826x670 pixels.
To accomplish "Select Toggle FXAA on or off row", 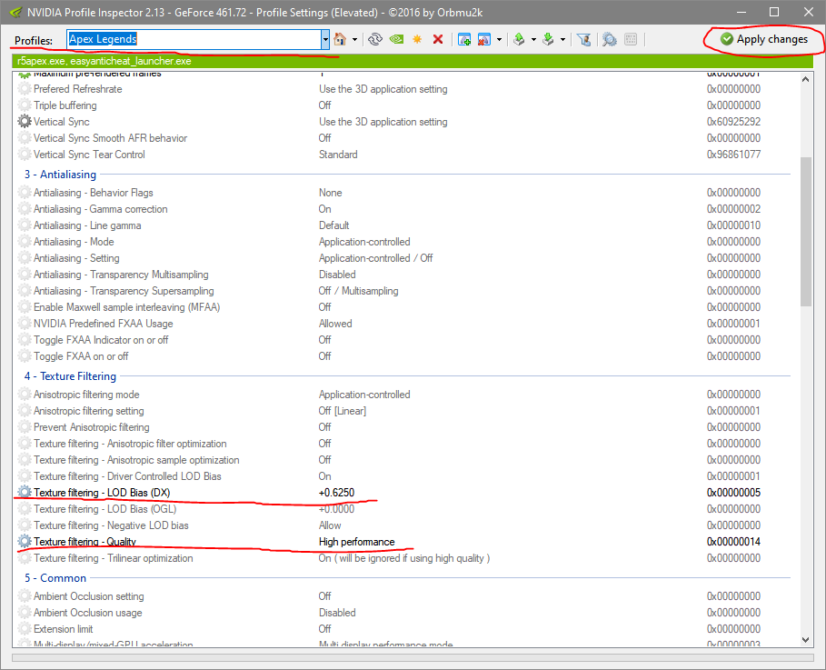I will click(x=405, y=356).
